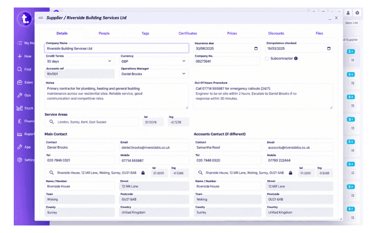Image resolution: width=377 pixels, height=233 pixels.
Task: Click the Subcontractor info icon
Action: [x=296, y=58]
